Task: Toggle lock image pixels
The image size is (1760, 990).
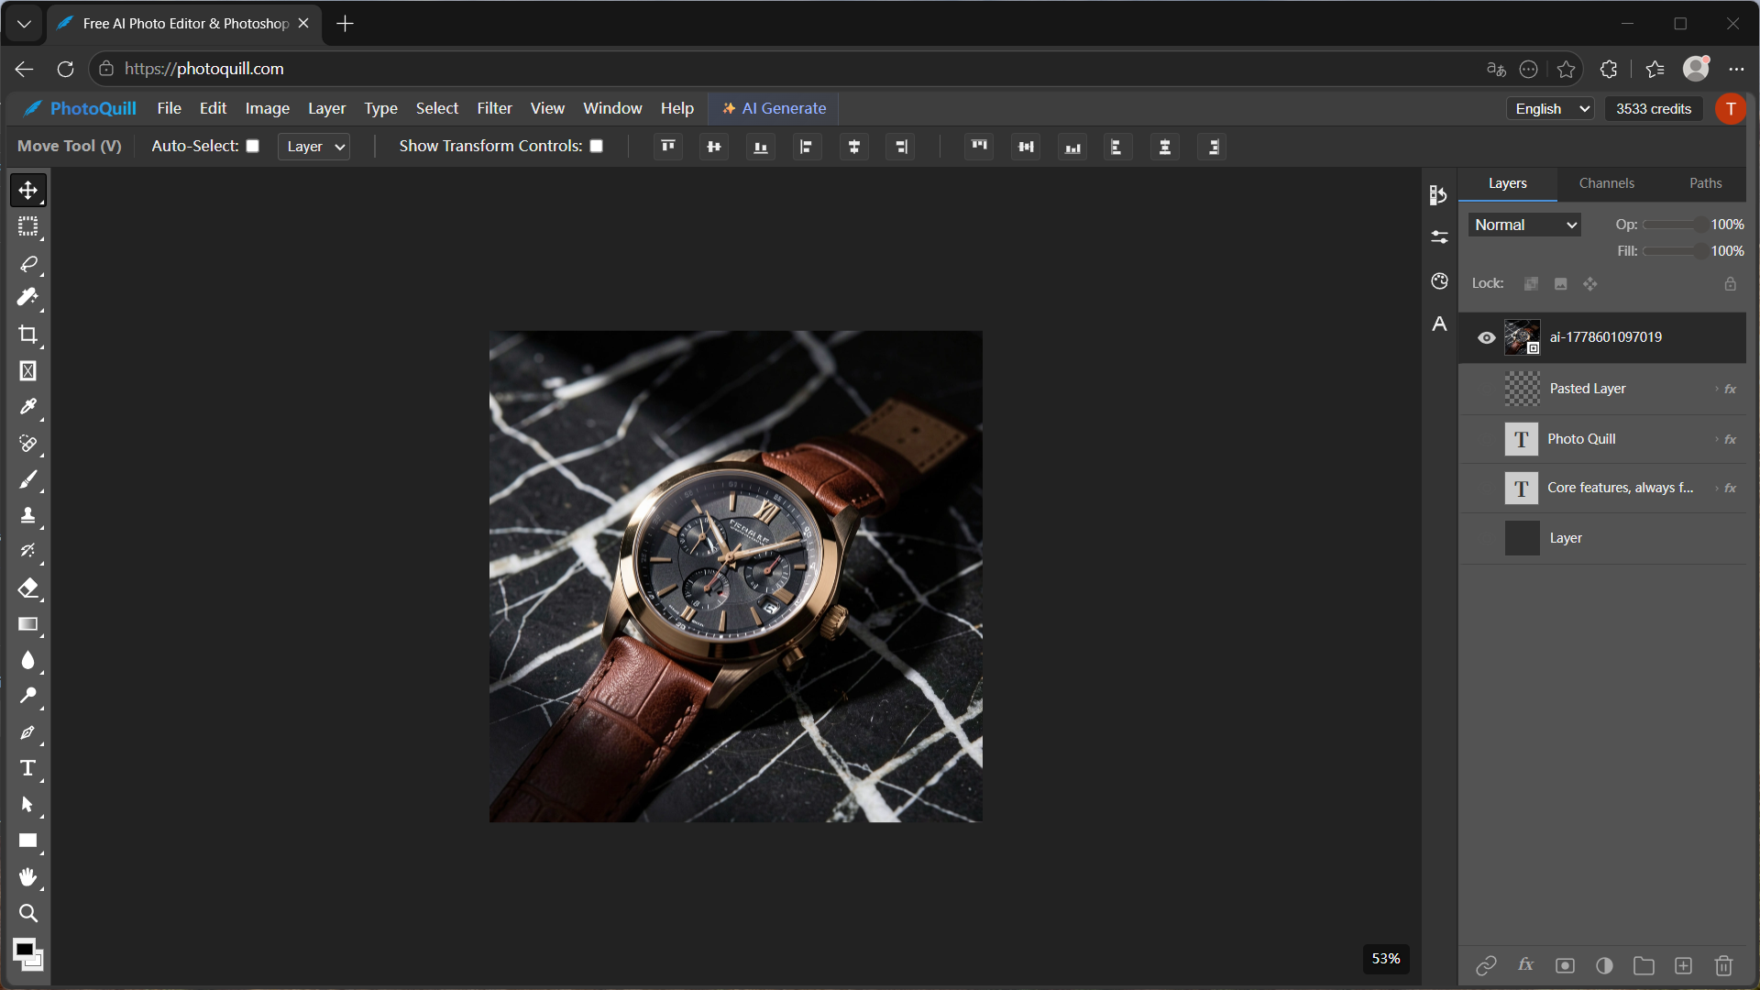Action: pyautogui.click(x=1560, y=284)
